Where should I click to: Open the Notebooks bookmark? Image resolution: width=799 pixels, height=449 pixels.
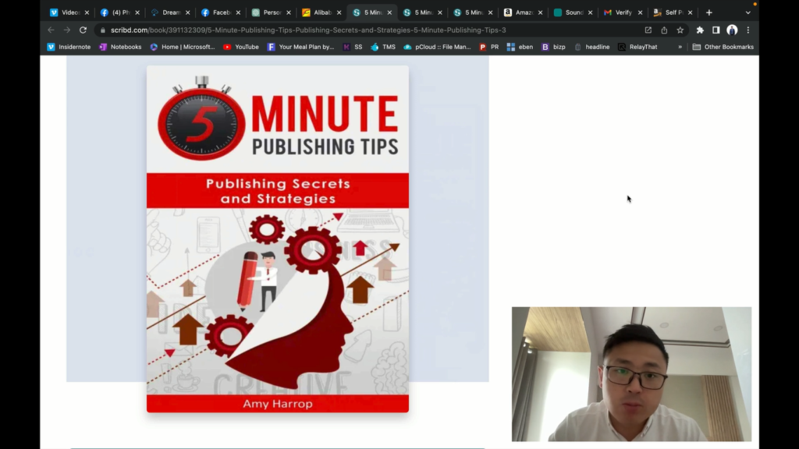pyautogui.click(x=120, y=47)
